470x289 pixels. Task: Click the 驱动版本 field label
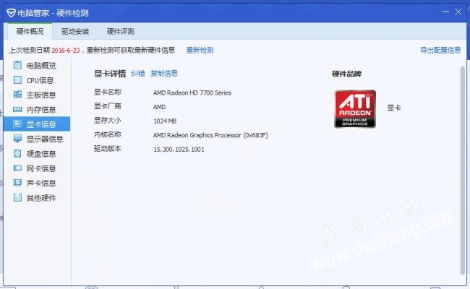[108, 149]
